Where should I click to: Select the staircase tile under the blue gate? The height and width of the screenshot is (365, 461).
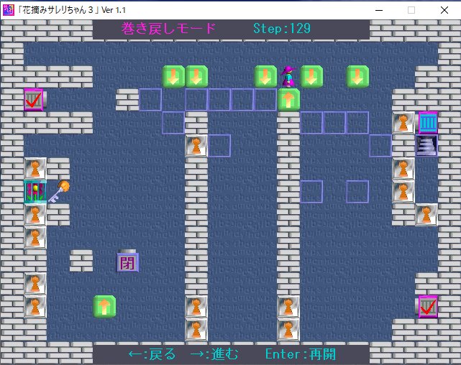[x=427, y=145]
